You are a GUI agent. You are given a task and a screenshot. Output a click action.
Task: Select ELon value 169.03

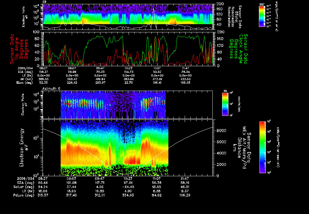[x=186, y=83]
